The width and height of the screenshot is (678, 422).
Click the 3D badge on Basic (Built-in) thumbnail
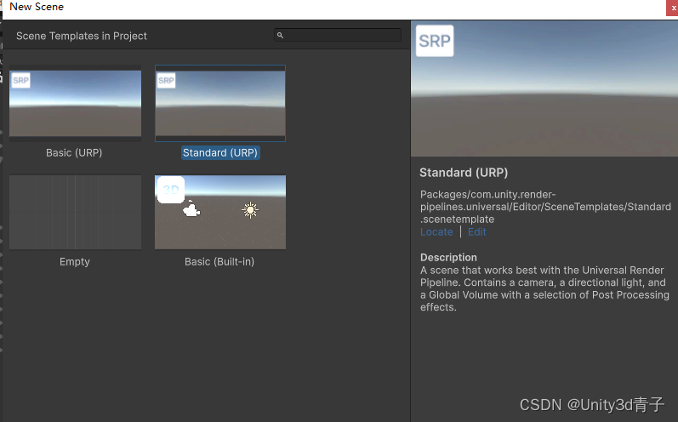171,190
